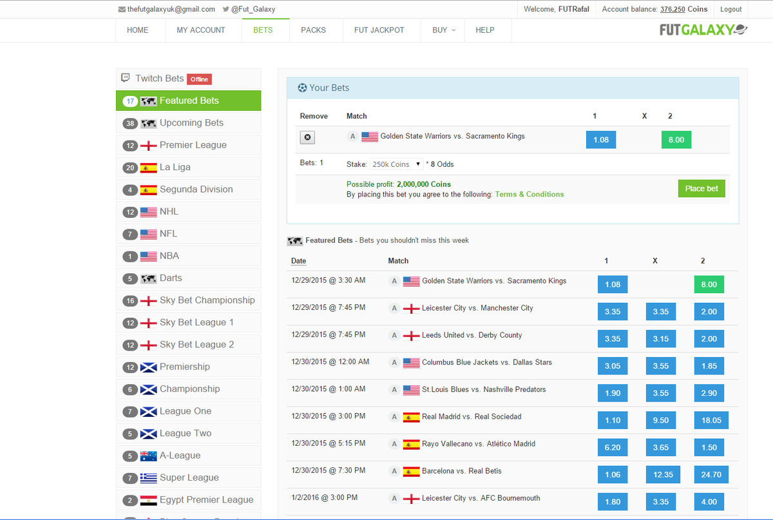Image resolution: width=773 pixels, height=520 pixels.
Task: Select the green 8.00 odds in Your Bets
Action: (x=676, y=140)
